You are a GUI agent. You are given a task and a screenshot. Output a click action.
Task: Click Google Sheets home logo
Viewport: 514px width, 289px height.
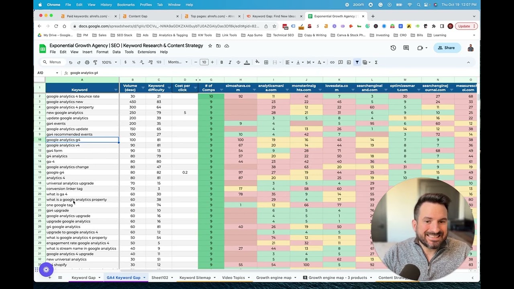click(43, 49)
